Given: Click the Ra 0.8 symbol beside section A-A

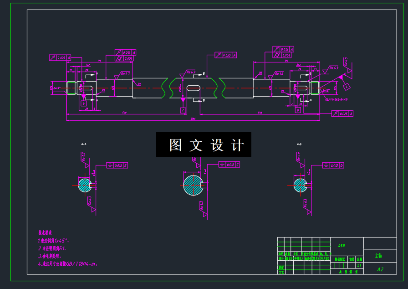Looking at the screenshot, I should [85, 160].
